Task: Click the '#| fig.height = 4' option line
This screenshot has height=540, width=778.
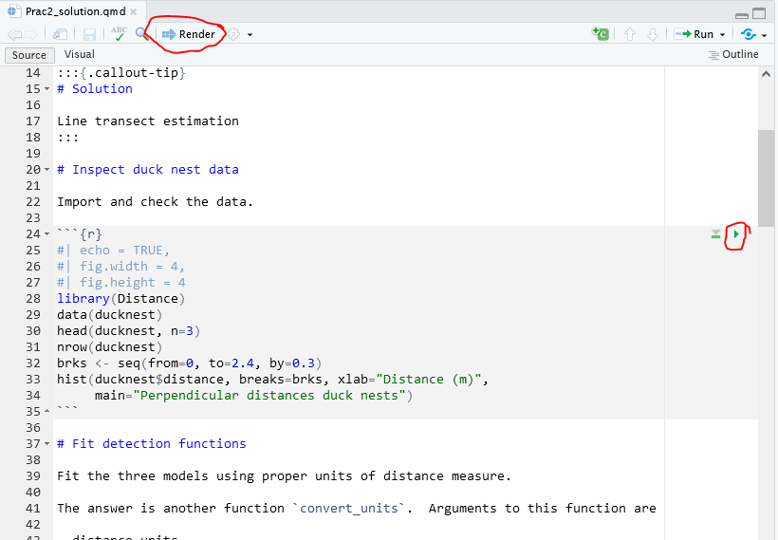Action: coord(121,283)
